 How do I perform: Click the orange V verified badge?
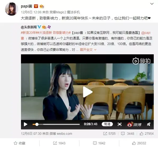tap(36, 6)
